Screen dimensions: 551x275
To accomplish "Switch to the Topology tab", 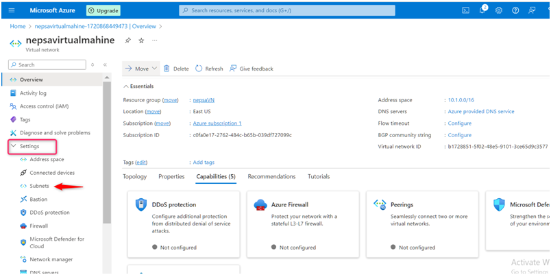I will [134, 176].
